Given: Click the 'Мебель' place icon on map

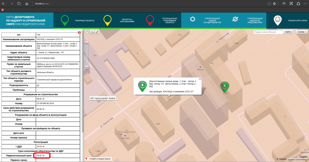Looking at the screenshot, I should (x=200, y=67).
